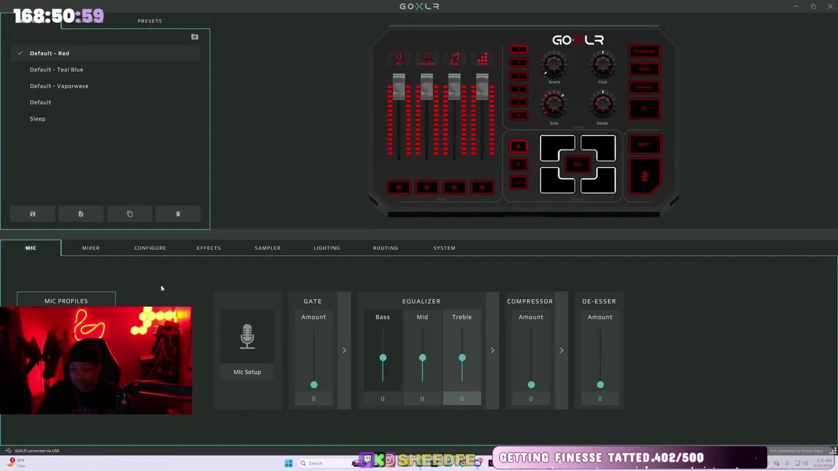Open the Configure tab
The width and height of the screenshot is (838, 471).
[x=150, y=248]
